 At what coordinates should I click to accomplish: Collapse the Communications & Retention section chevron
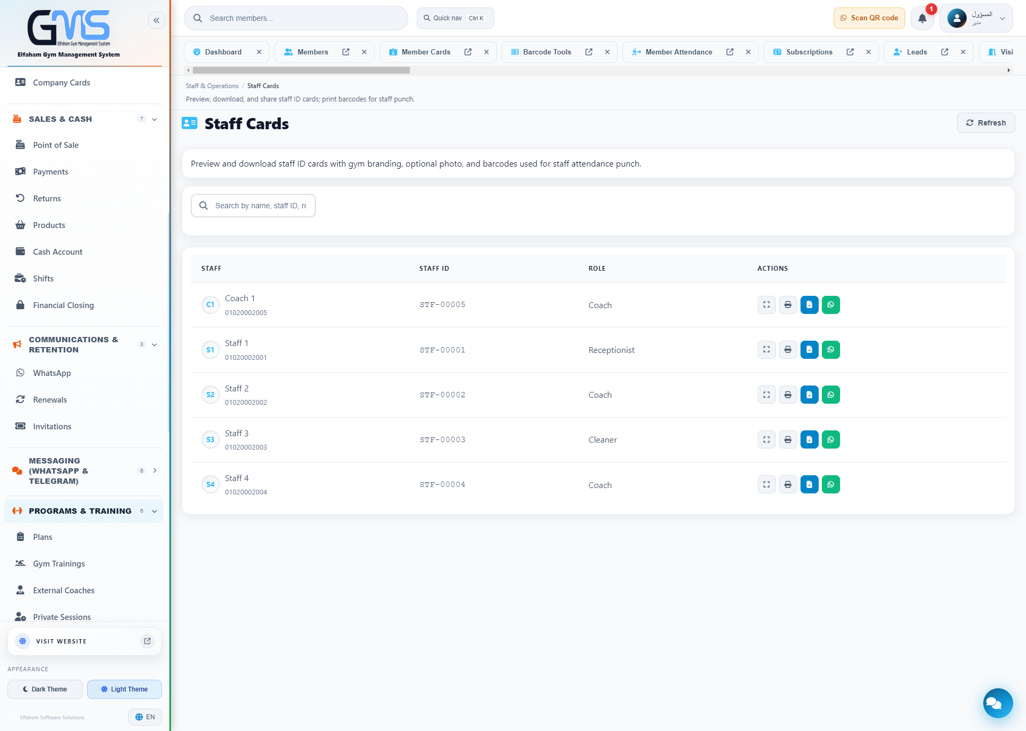pyautogui.click(x=154, y=344)
